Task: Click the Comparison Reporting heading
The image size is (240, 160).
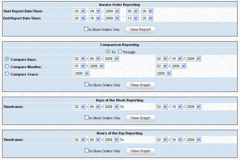Action: point(120,45)
